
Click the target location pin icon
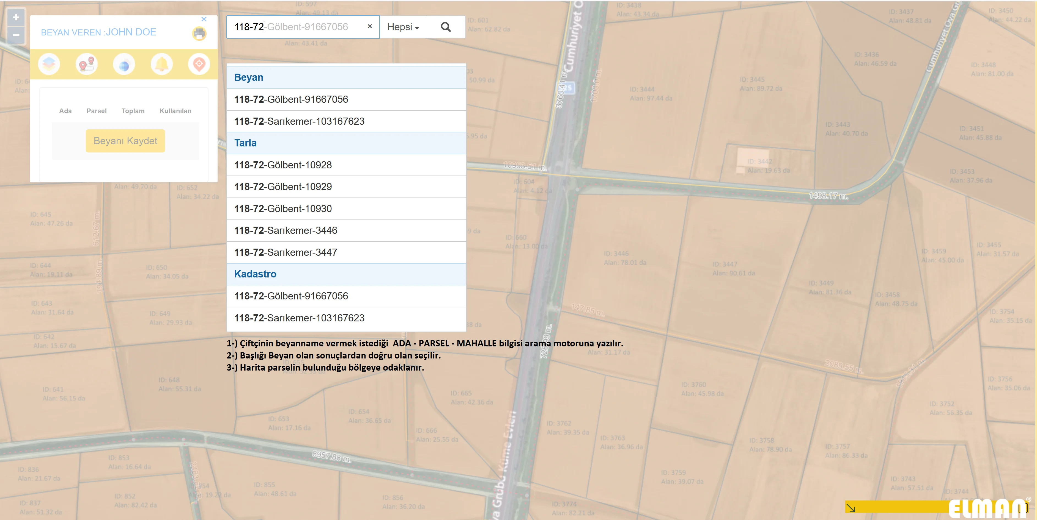click(199, 64)
